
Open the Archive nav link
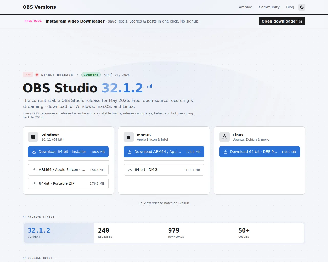(245, 7)
